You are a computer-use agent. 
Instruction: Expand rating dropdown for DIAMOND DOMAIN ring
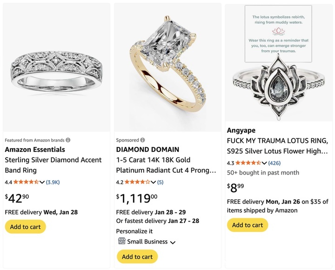pyautogui.click(x=154, y=182)
